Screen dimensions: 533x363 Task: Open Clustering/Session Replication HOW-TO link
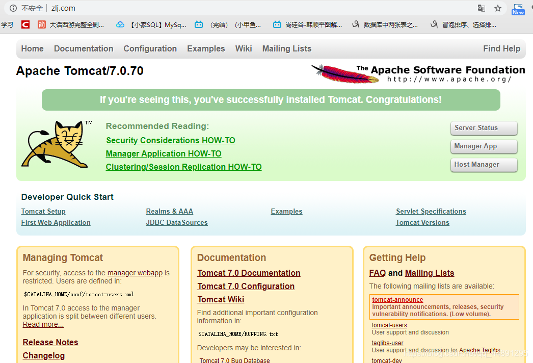tap(183, 167)
